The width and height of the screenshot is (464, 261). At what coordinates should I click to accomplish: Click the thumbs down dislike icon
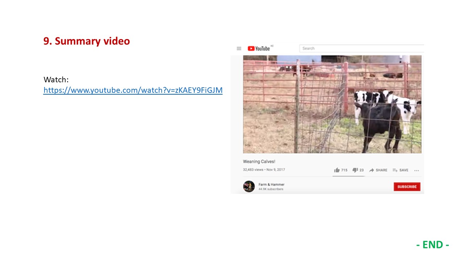[x=355, y=170]
